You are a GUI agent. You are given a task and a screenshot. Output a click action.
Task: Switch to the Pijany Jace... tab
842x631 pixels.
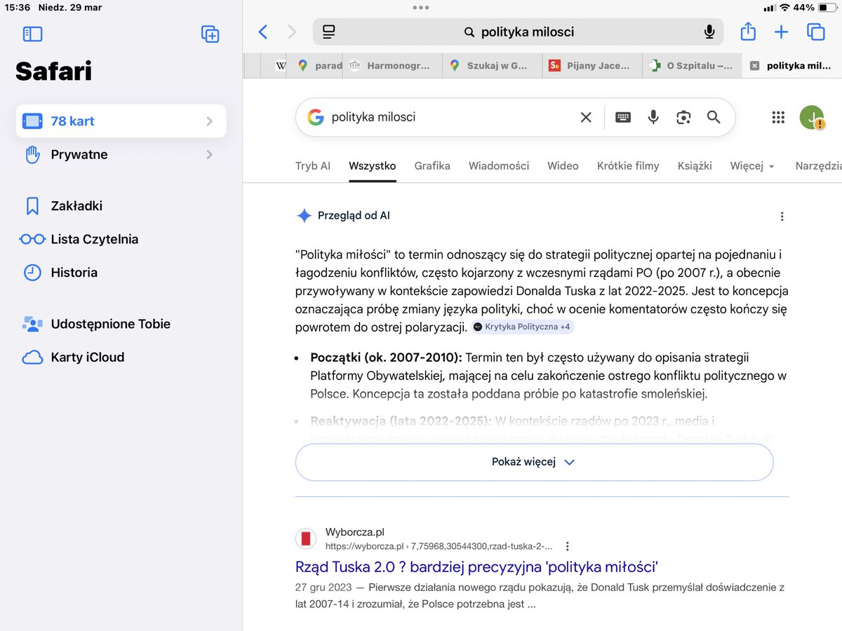tap(592, 66)
